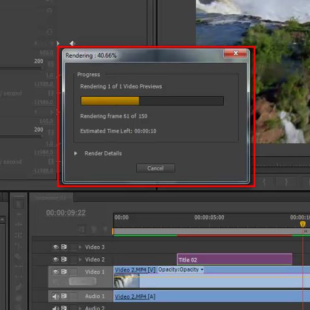Toggle sync lock on Audio 1 track
This screenshot has width=310, height=310.
(x=64, y=296)
